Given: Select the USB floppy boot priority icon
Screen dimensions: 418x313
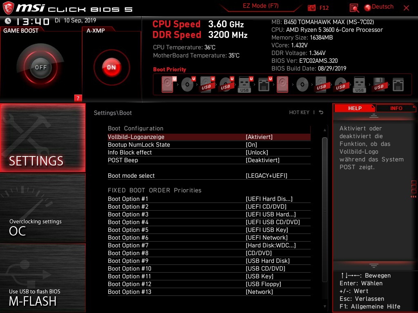Looking at the screenshot, I should [379, 84].
